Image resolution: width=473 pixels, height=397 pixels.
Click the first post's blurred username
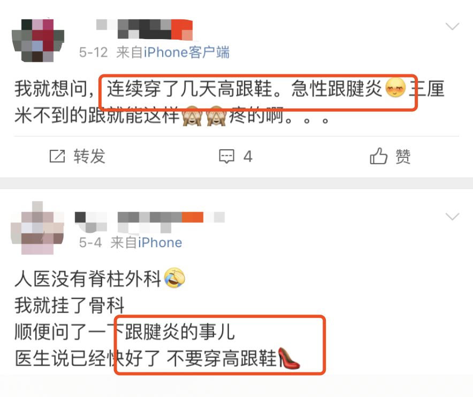(x=144, y=29)
